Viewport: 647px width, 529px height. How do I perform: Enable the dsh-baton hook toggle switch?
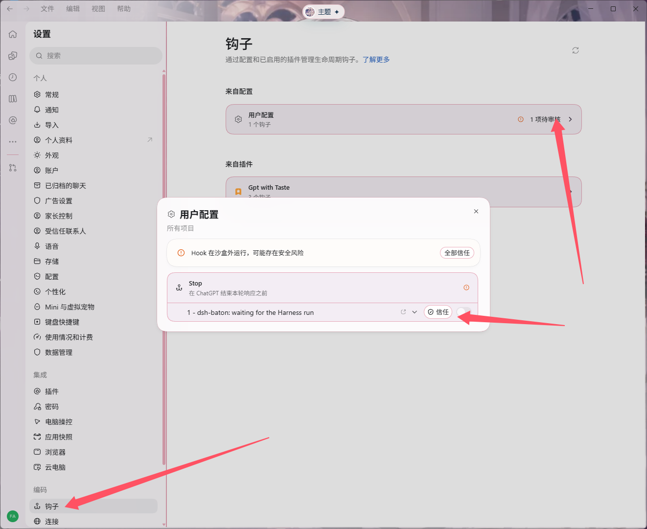(463, 312)
